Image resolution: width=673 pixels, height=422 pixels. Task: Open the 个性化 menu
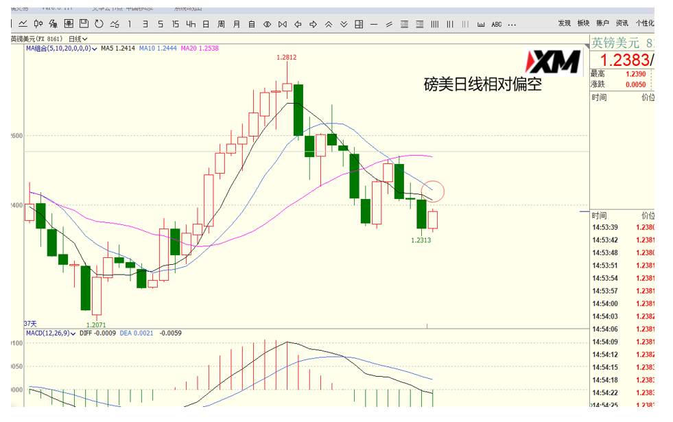coord(645,23)
